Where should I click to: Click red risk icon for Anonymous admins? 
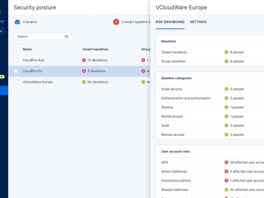point(226,181)
